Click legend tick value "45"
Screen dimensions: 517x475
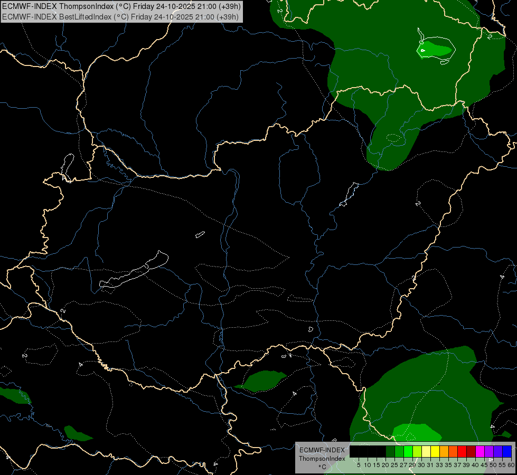tap(484, 465)
